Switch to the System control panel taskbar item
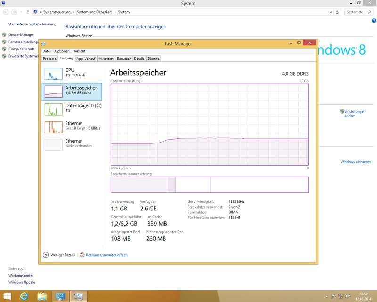The width and height of the screenshot is (377, 302). 60,296
